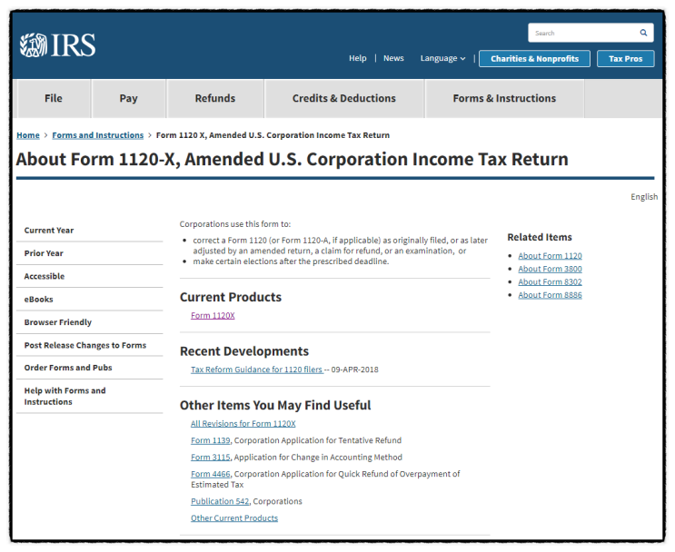Open About Form 3800 link
Image resolution: width=675 pixels, height=552 pixels.
[550, 269]
